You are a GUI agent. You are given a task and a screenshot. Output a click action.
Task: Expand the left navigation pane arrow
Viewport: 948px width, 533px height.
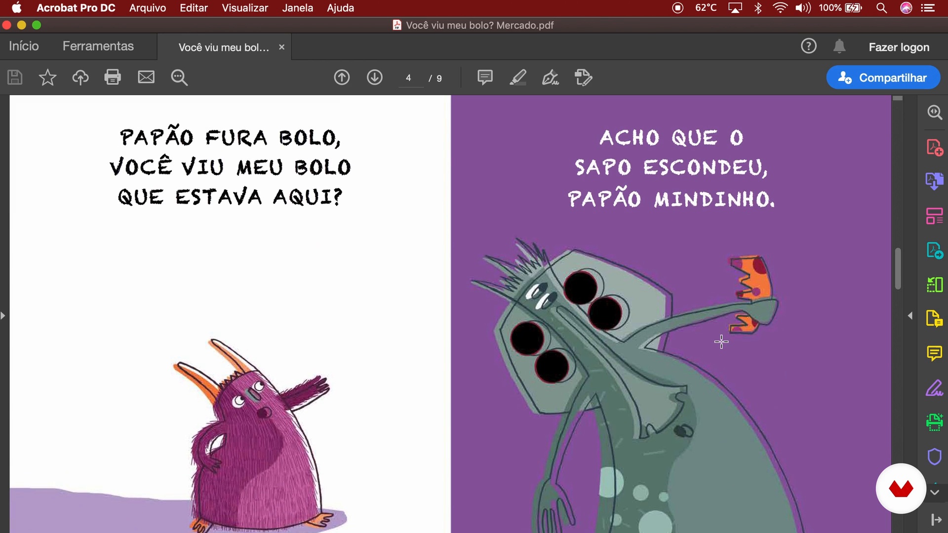(3, 316)
